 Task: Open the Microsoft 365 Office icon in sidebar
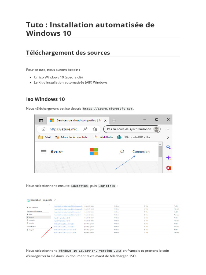[168, 168]
